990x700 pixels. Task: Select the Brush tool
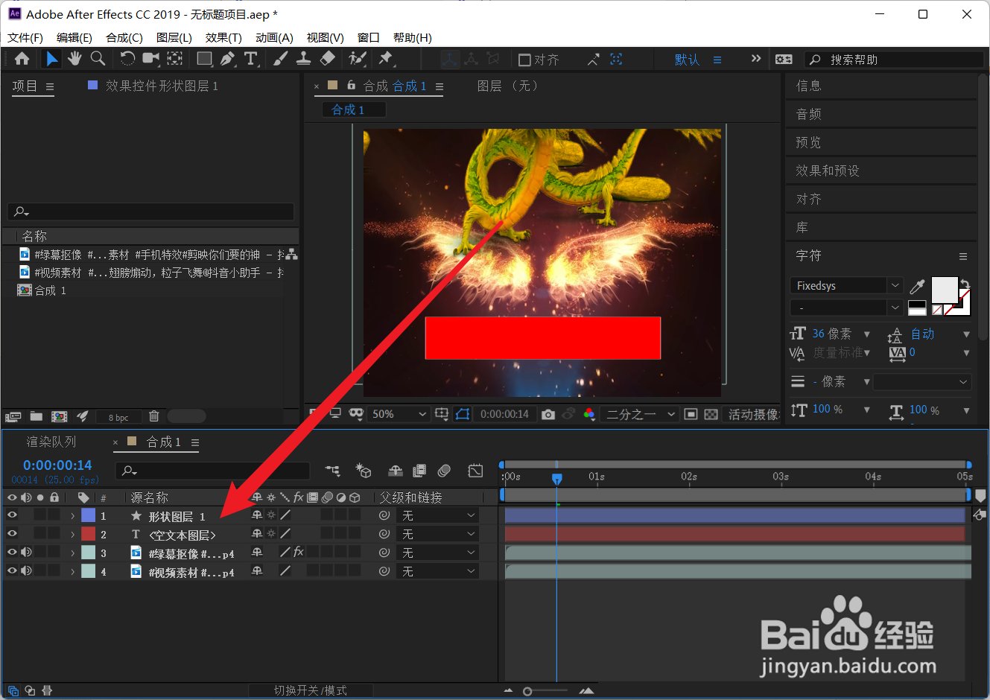(x=281, y=59)
